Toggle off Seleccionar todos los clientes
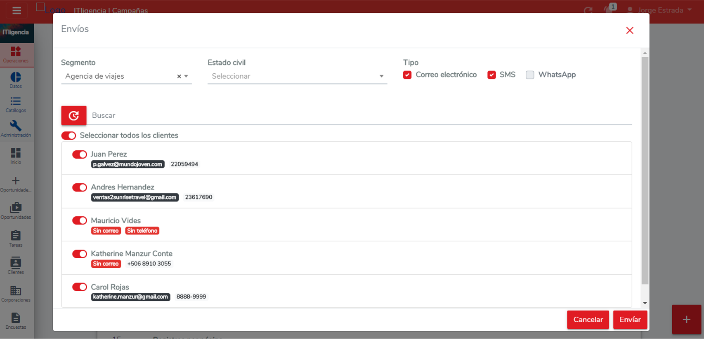704x339 pixels. point(69,136)
